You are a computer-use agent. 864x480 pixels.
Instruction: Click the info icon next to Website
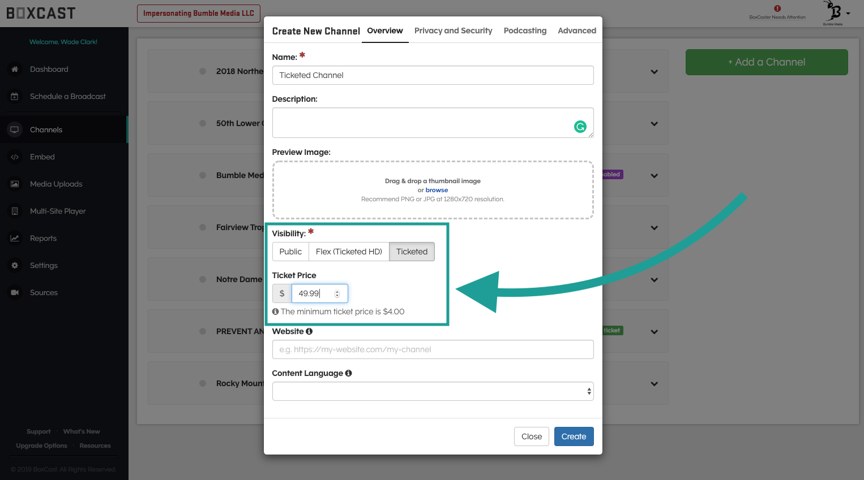click(309, 331)
